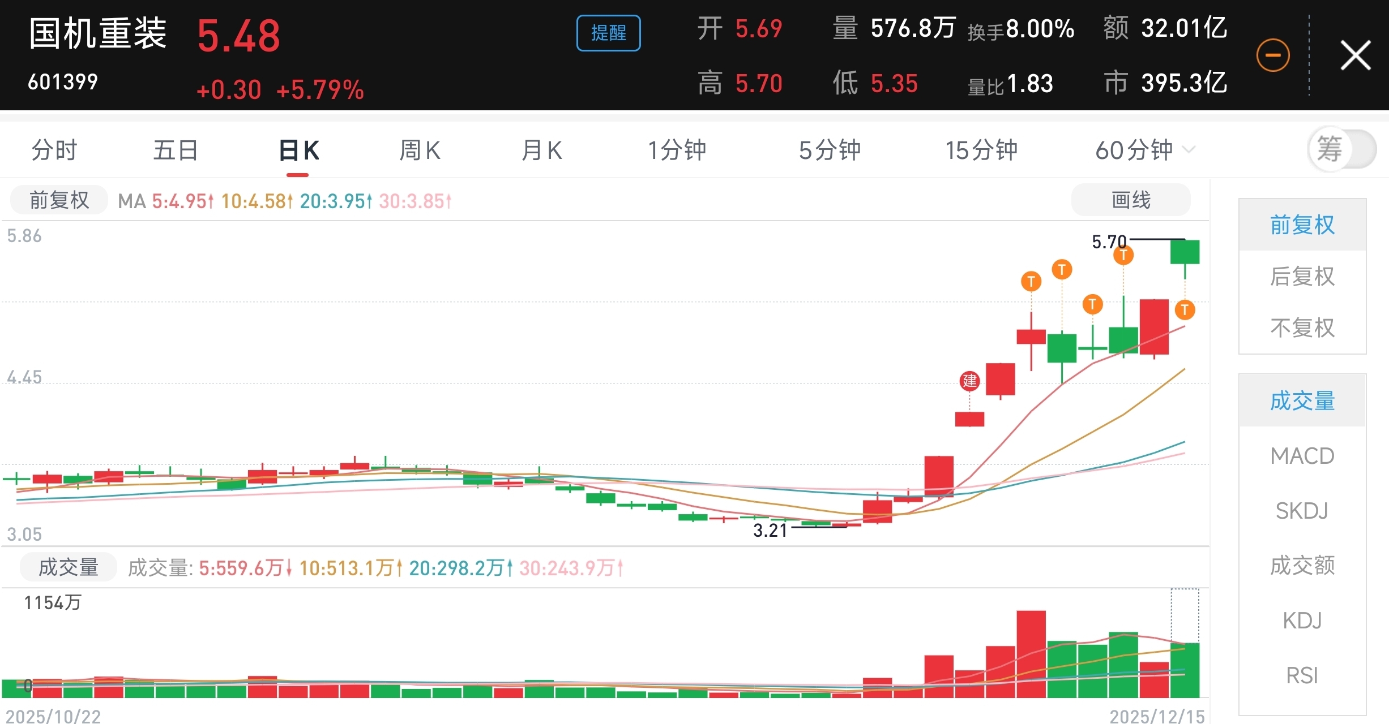Select the MACD indicator
The height and width of the screenshot is (724, 1389).
[x=1302, y=456]
